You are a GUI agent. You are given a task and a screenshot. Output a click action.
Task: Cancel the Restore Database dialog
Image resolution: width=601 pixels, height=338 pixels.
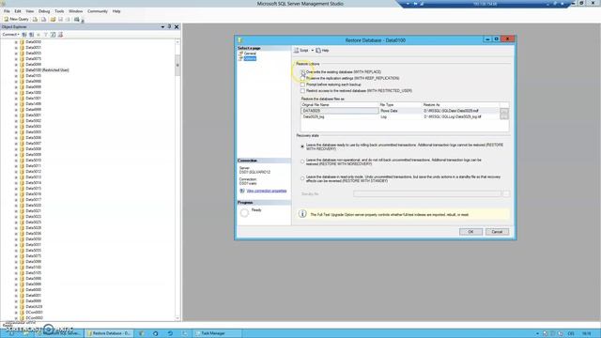coord(497,232)
